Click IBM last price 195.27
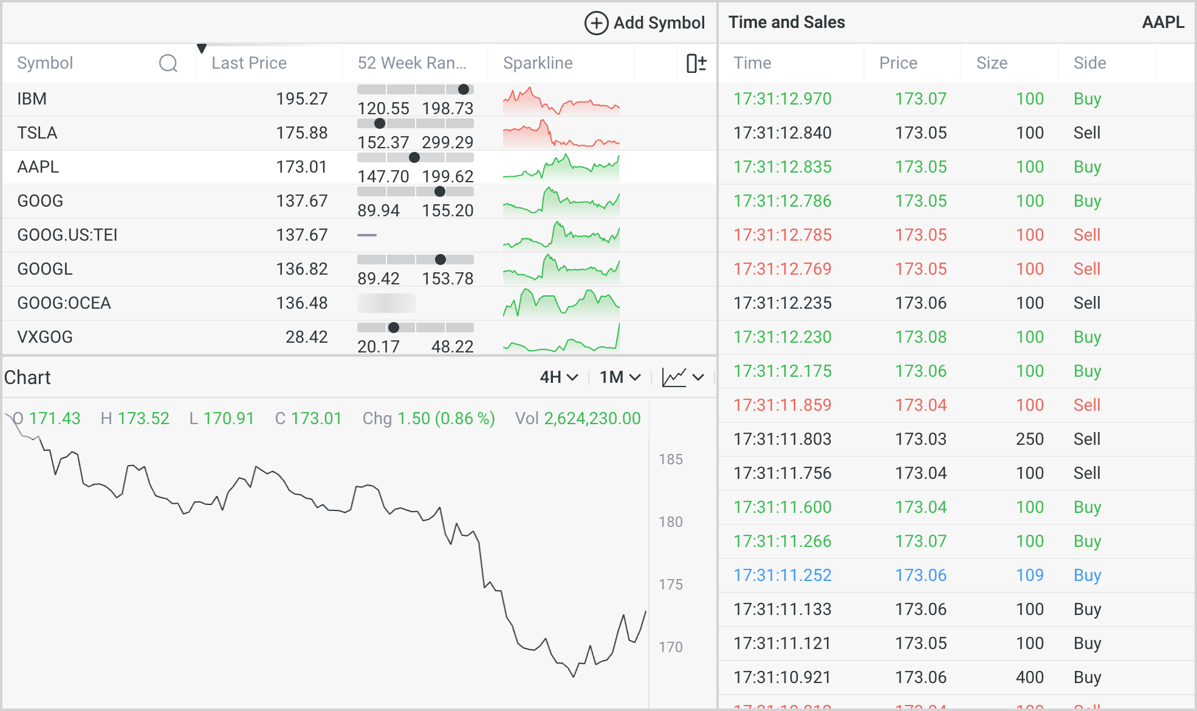 [x=302, y=99]
